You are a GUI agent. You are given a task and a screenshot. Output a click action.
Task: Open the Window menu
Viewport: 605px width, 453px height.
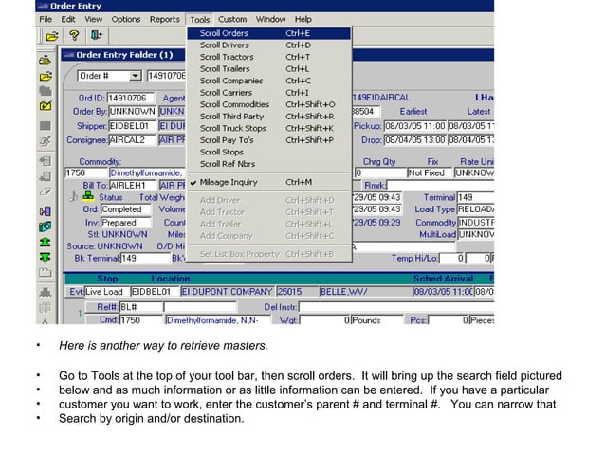click(x=271, y=19)
